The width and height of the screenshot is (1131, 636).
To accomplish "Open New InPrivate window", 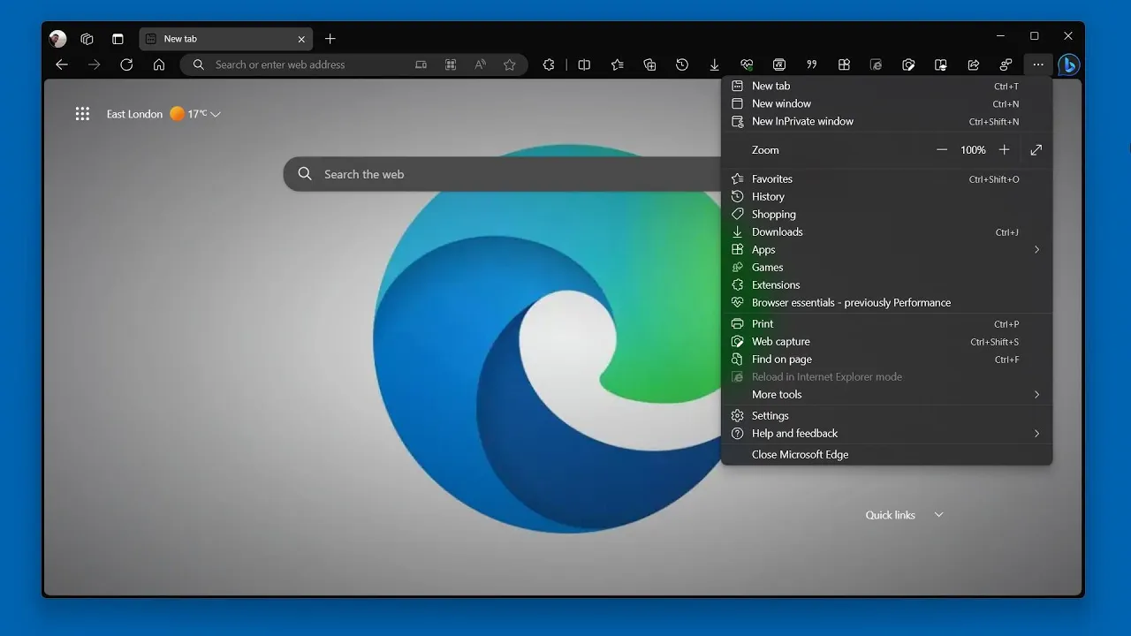I will pyautogui.click(x=886, y=121).
